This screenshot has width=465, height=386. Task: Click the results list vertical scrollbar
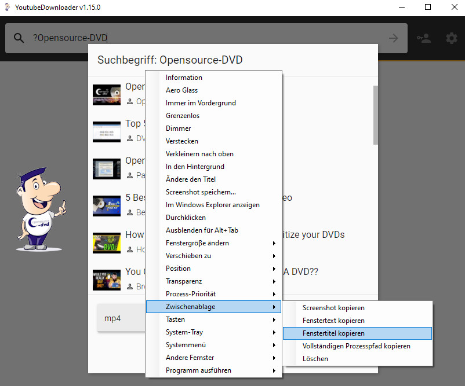click(375, 115)
